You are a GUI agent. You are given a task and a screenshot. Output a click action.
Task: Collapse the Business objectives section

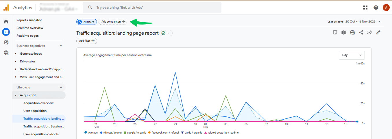click(x=61, y=46)
